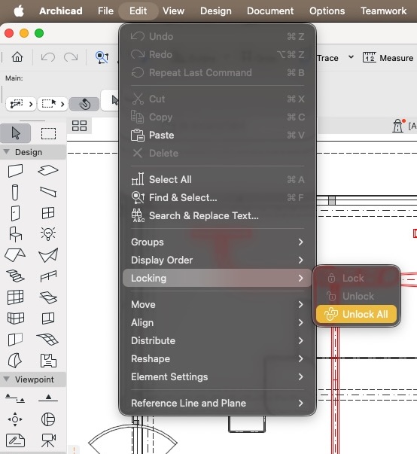Image resolution: width=417 pixels, height=454 pixels.
Task: Toggle the magnet snap button in Main bar
Action: click(84, 104)
